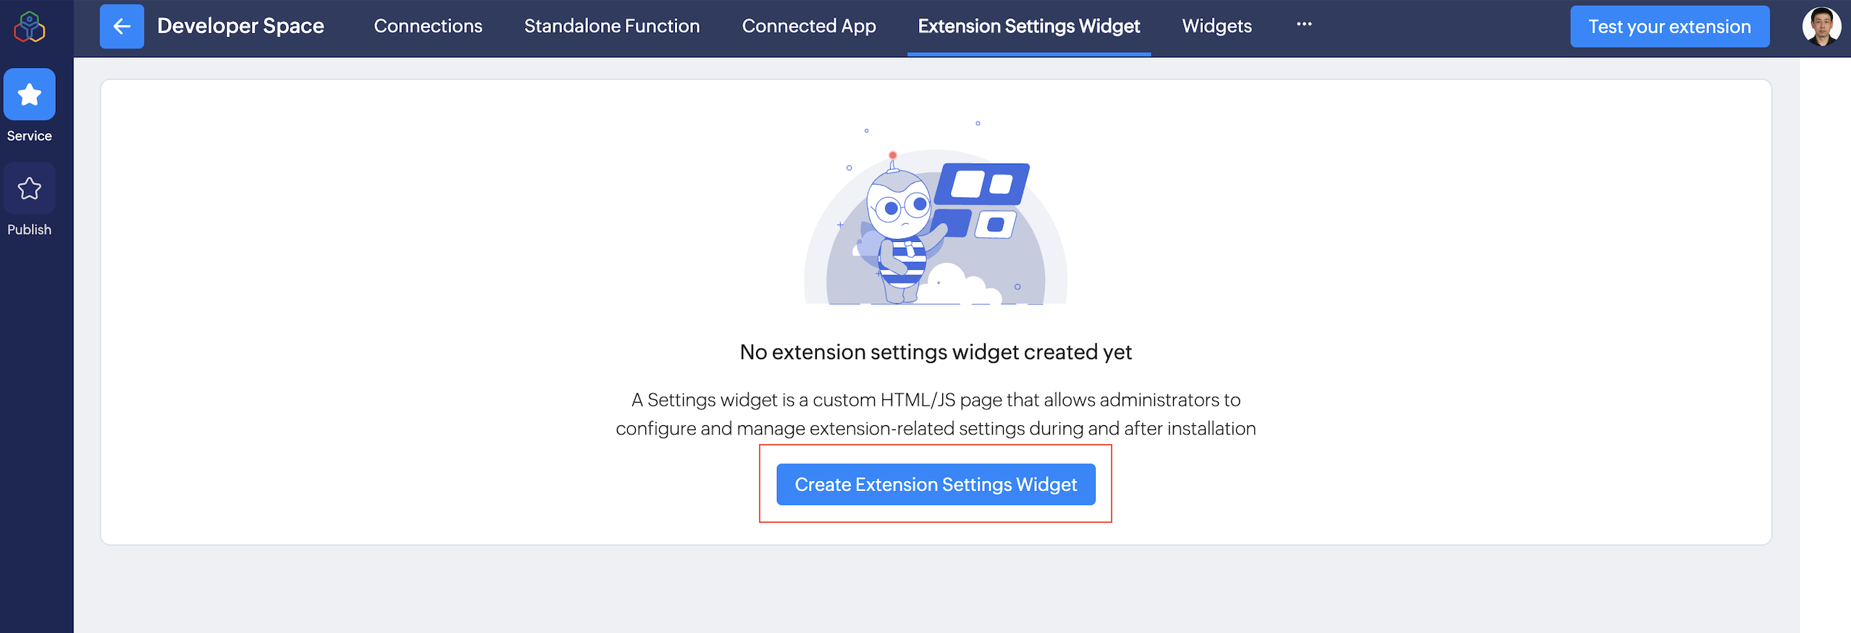The image size is (1851, 633).
Task: Click the Publish text label in the sidebar
Action: (30, 230)
